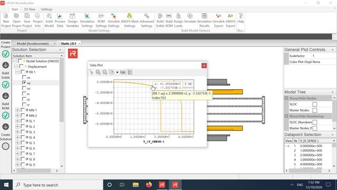Open the export dropdown arrow in Data Plot
Viewport: 337px width, 190px height.
[117, 72]
